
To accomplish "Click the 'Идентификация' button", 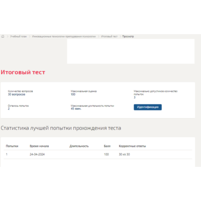I will coord(148,107).
